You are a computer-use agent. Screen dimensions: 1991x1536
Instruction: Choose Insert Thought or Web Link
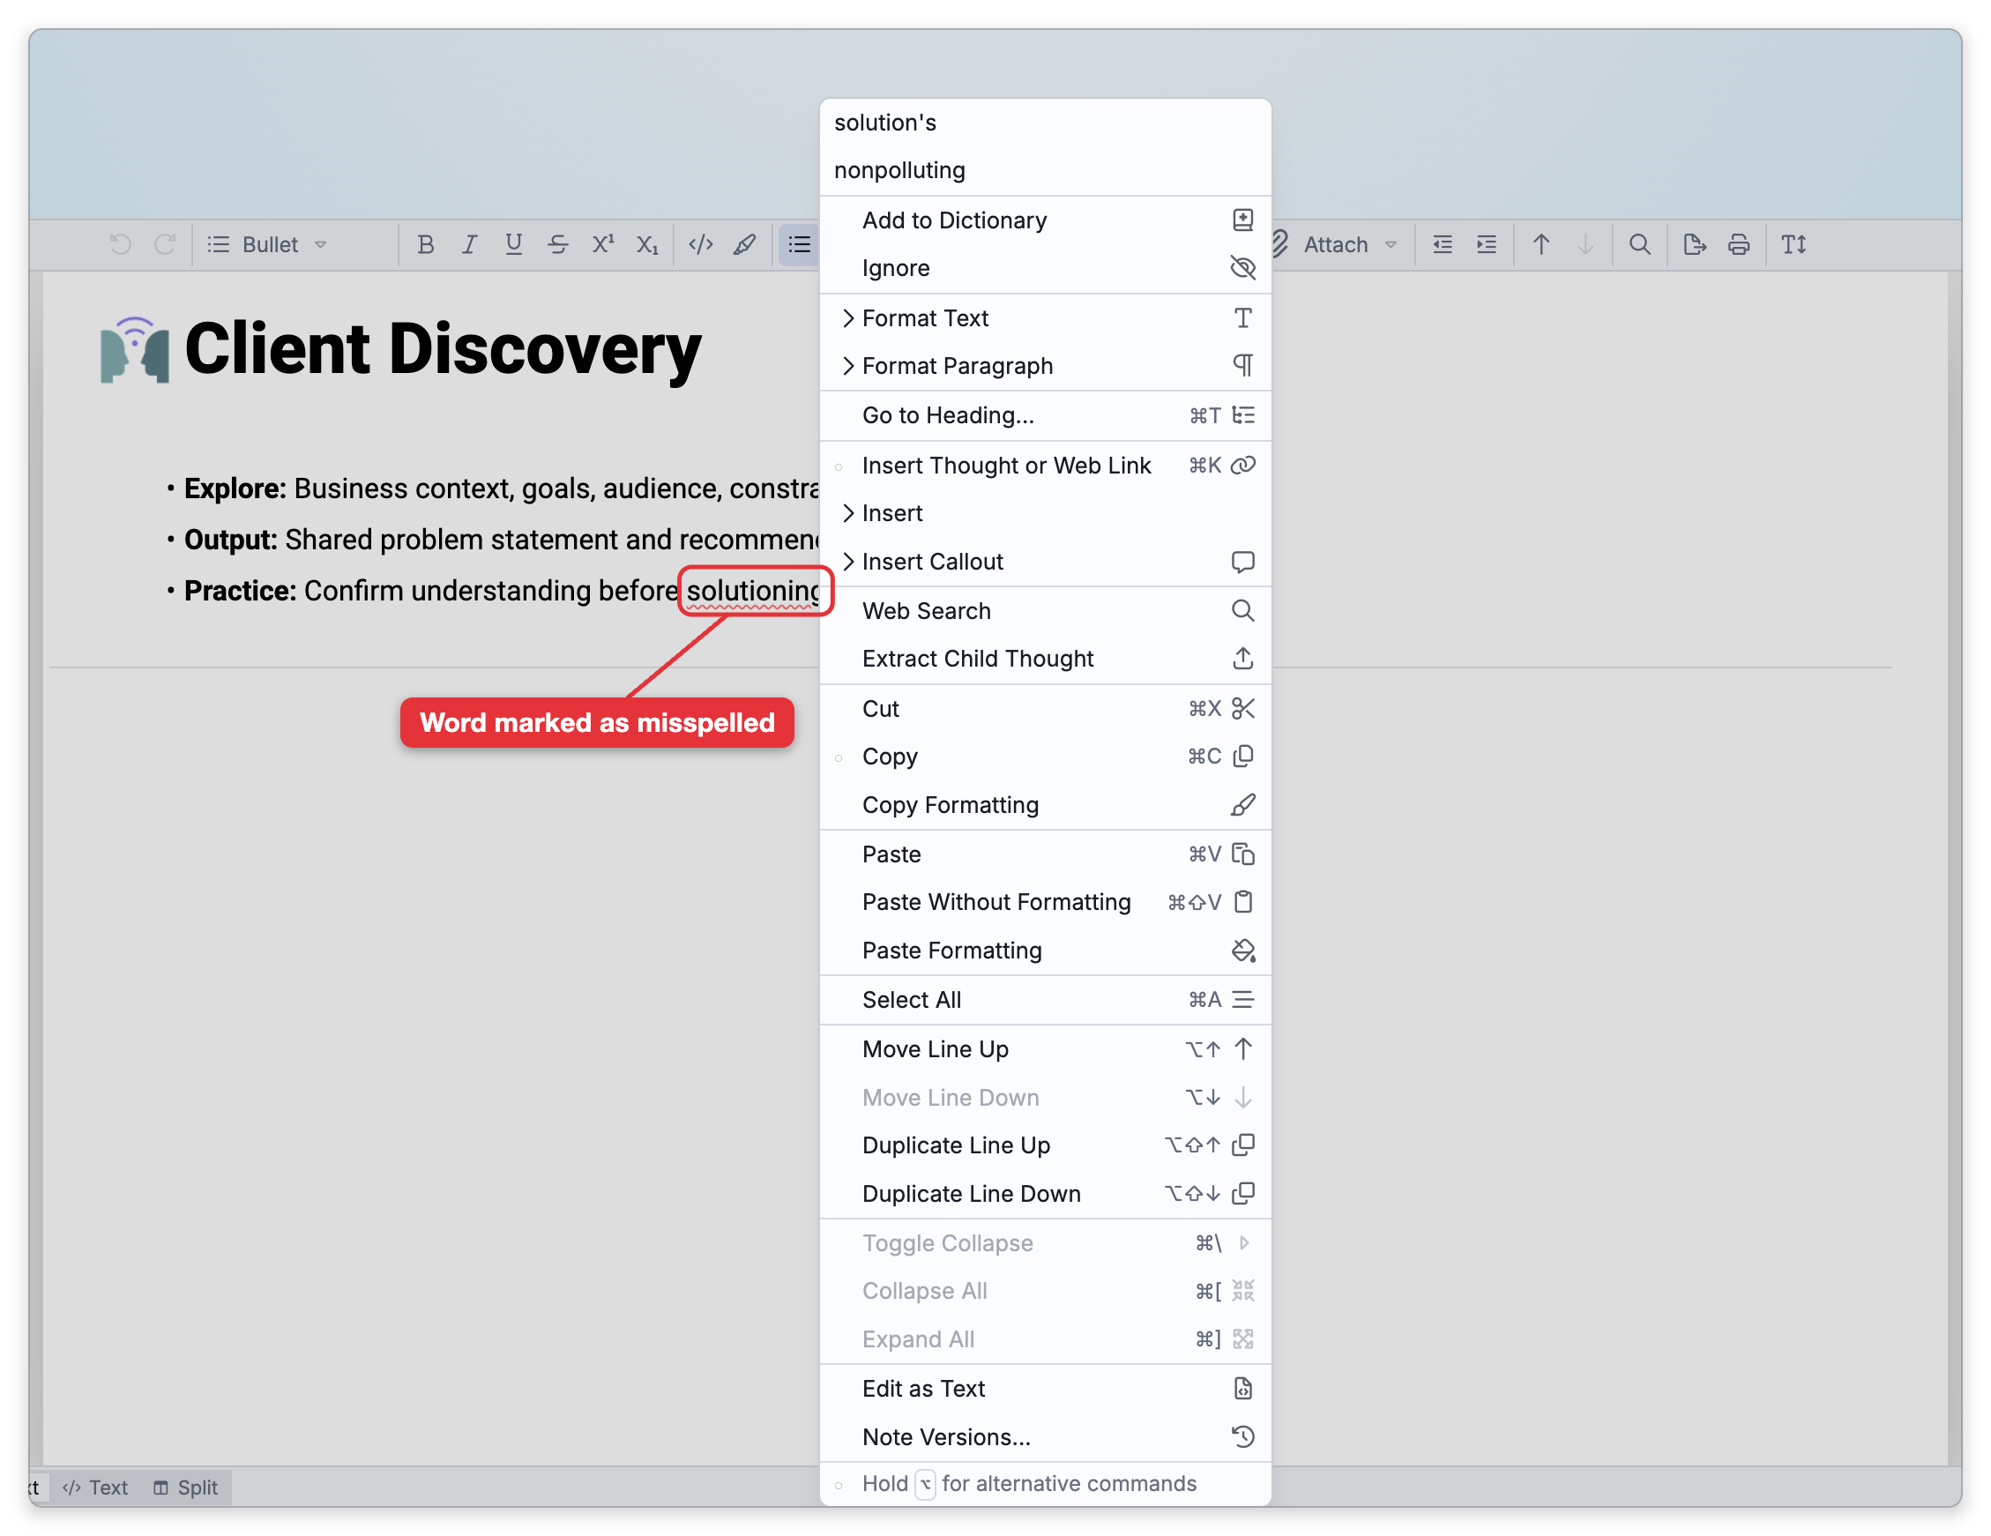[1045, 465]
